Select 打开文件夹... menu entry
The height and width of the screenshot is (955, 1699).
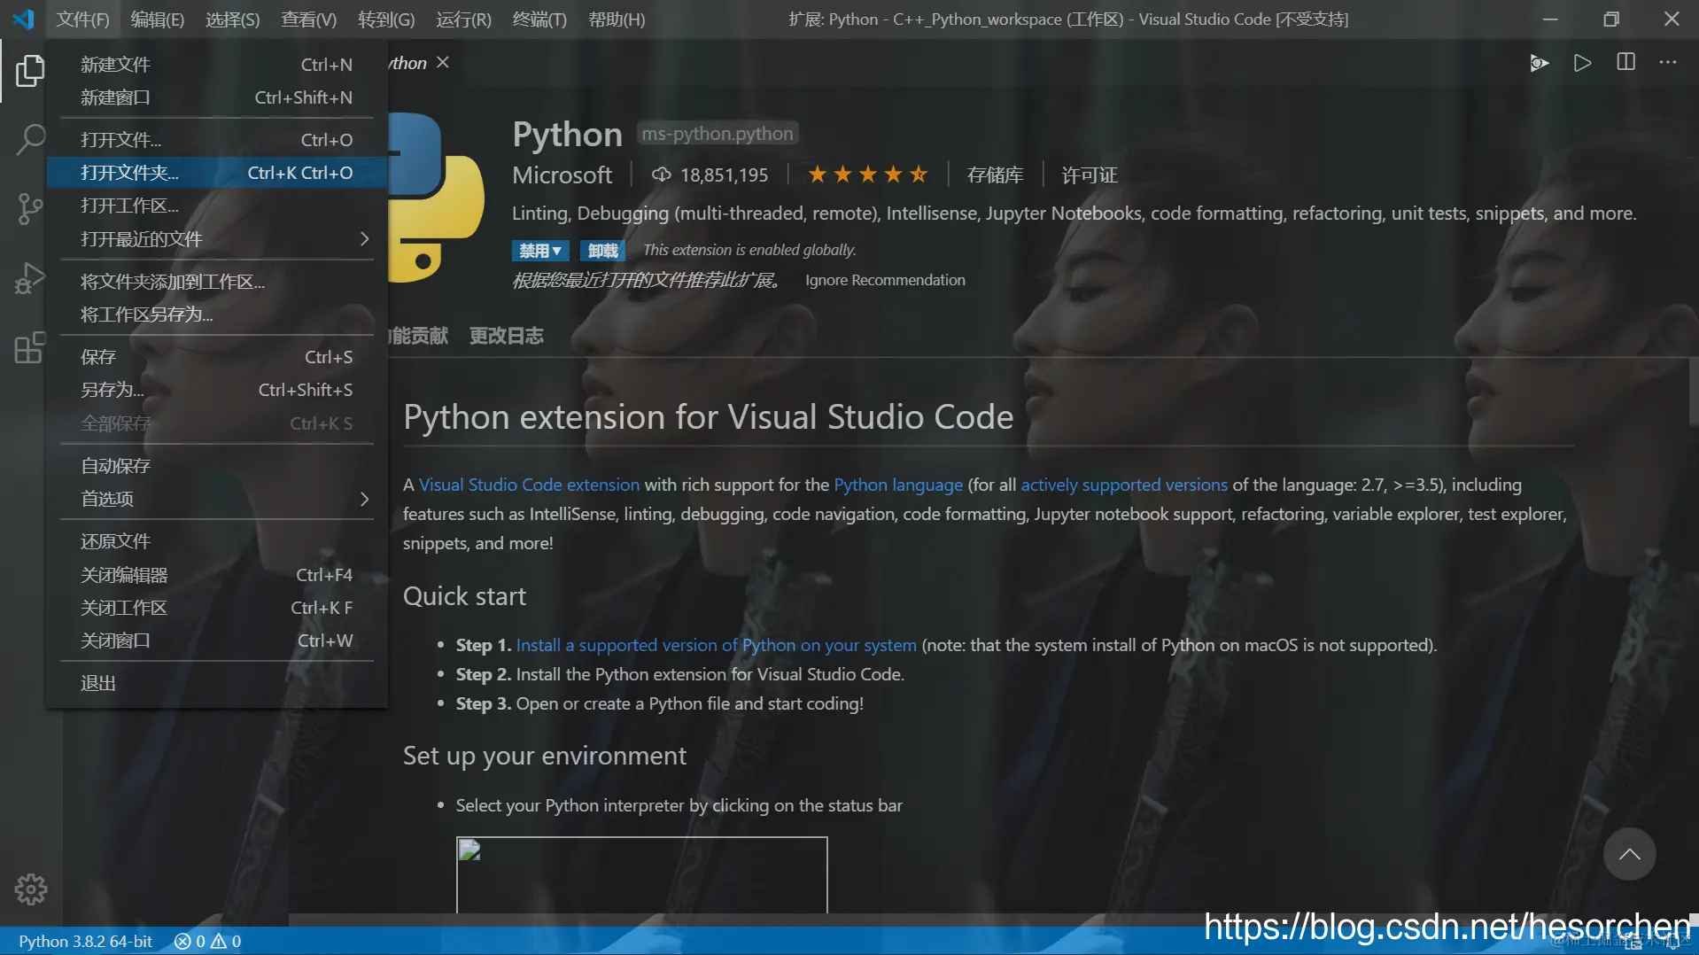click(x=217, y=173)
